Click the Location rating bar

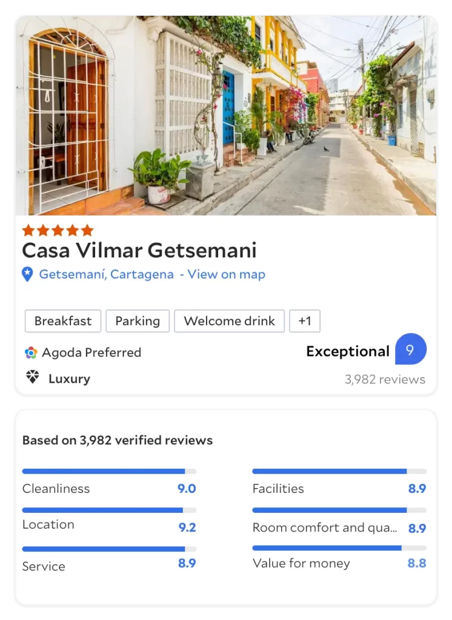[x=109, y=510]
